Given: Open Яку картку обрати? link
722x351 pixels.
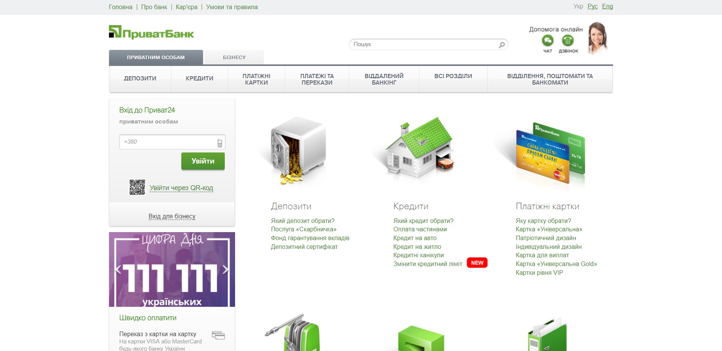Looking at the screenshot, I should coord(543,221).
